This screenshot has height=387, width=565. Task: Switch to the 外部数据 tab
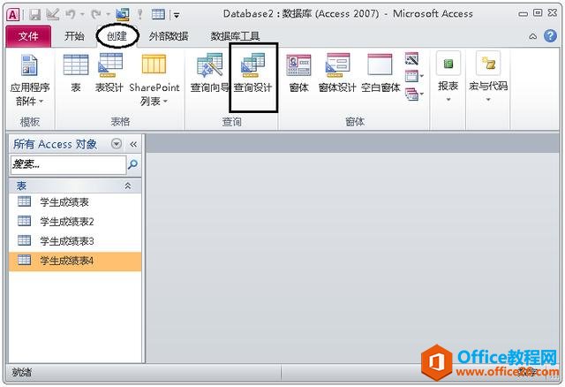click(x=169, y=36)
